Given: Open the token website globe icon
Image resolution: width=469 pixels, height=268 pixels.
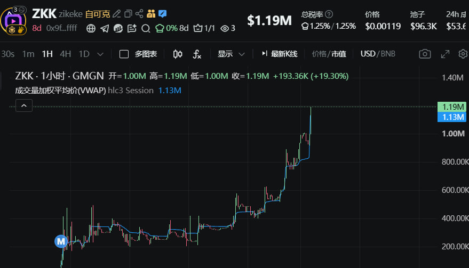Looking at the screenshot, I should [x=91, y=28].
